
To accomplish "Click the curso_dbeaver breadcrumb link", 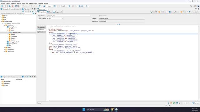I will [x=174, y=12].
